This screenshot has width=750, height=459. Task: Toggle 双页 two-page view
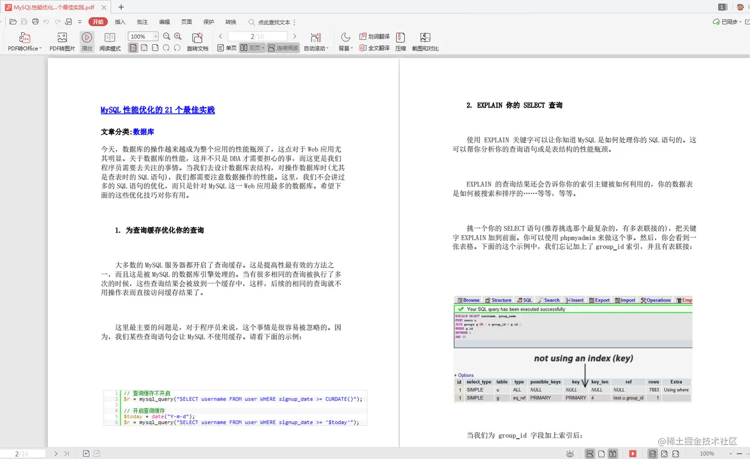[x=252, y=48]
